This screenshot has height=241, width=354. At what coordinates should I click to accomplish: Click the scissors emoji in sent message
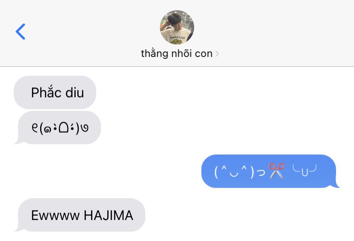click(x=276, y=171)
